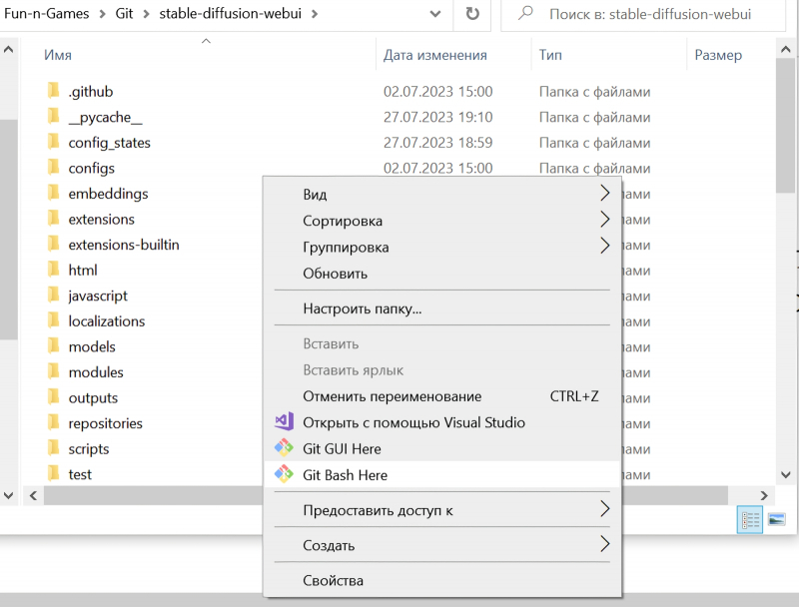This screenshot has width=799, height=607.
Task: Open the address bar history dropdown
Action: (x=435, y=14)
